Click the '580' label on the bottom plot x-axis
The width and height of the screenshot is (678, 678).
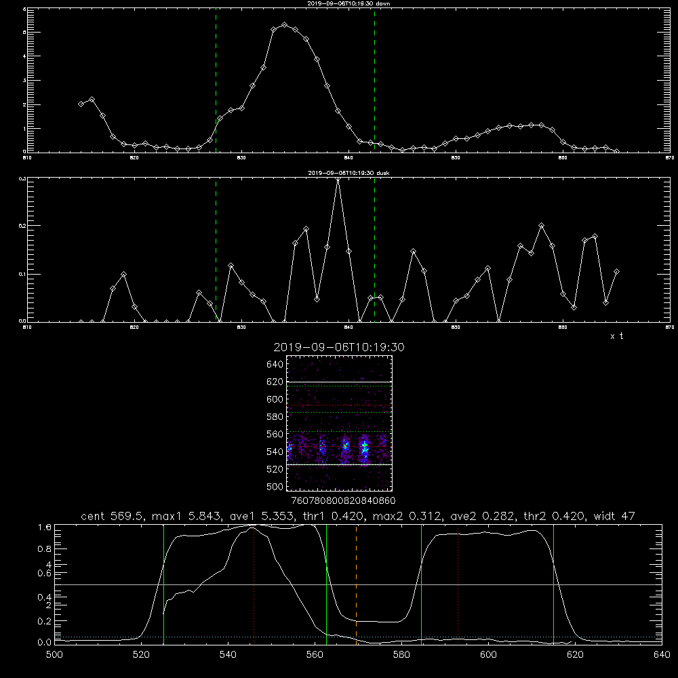(401, 655)
